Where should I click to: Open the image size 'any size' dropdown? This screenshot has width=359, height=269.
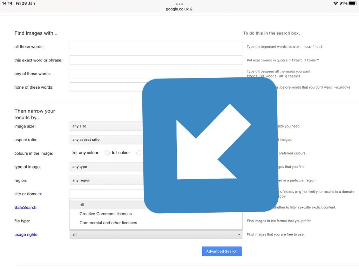click(106, 126)
